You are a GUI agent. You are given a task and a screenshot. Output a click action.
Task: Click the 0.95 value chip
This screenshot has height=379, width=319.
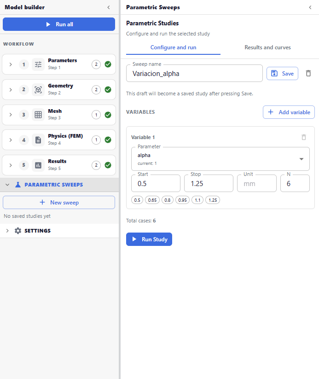(182, 200)
